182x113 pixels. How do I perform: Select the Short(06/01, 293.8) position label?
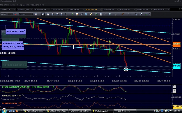(x=13, y=47)
